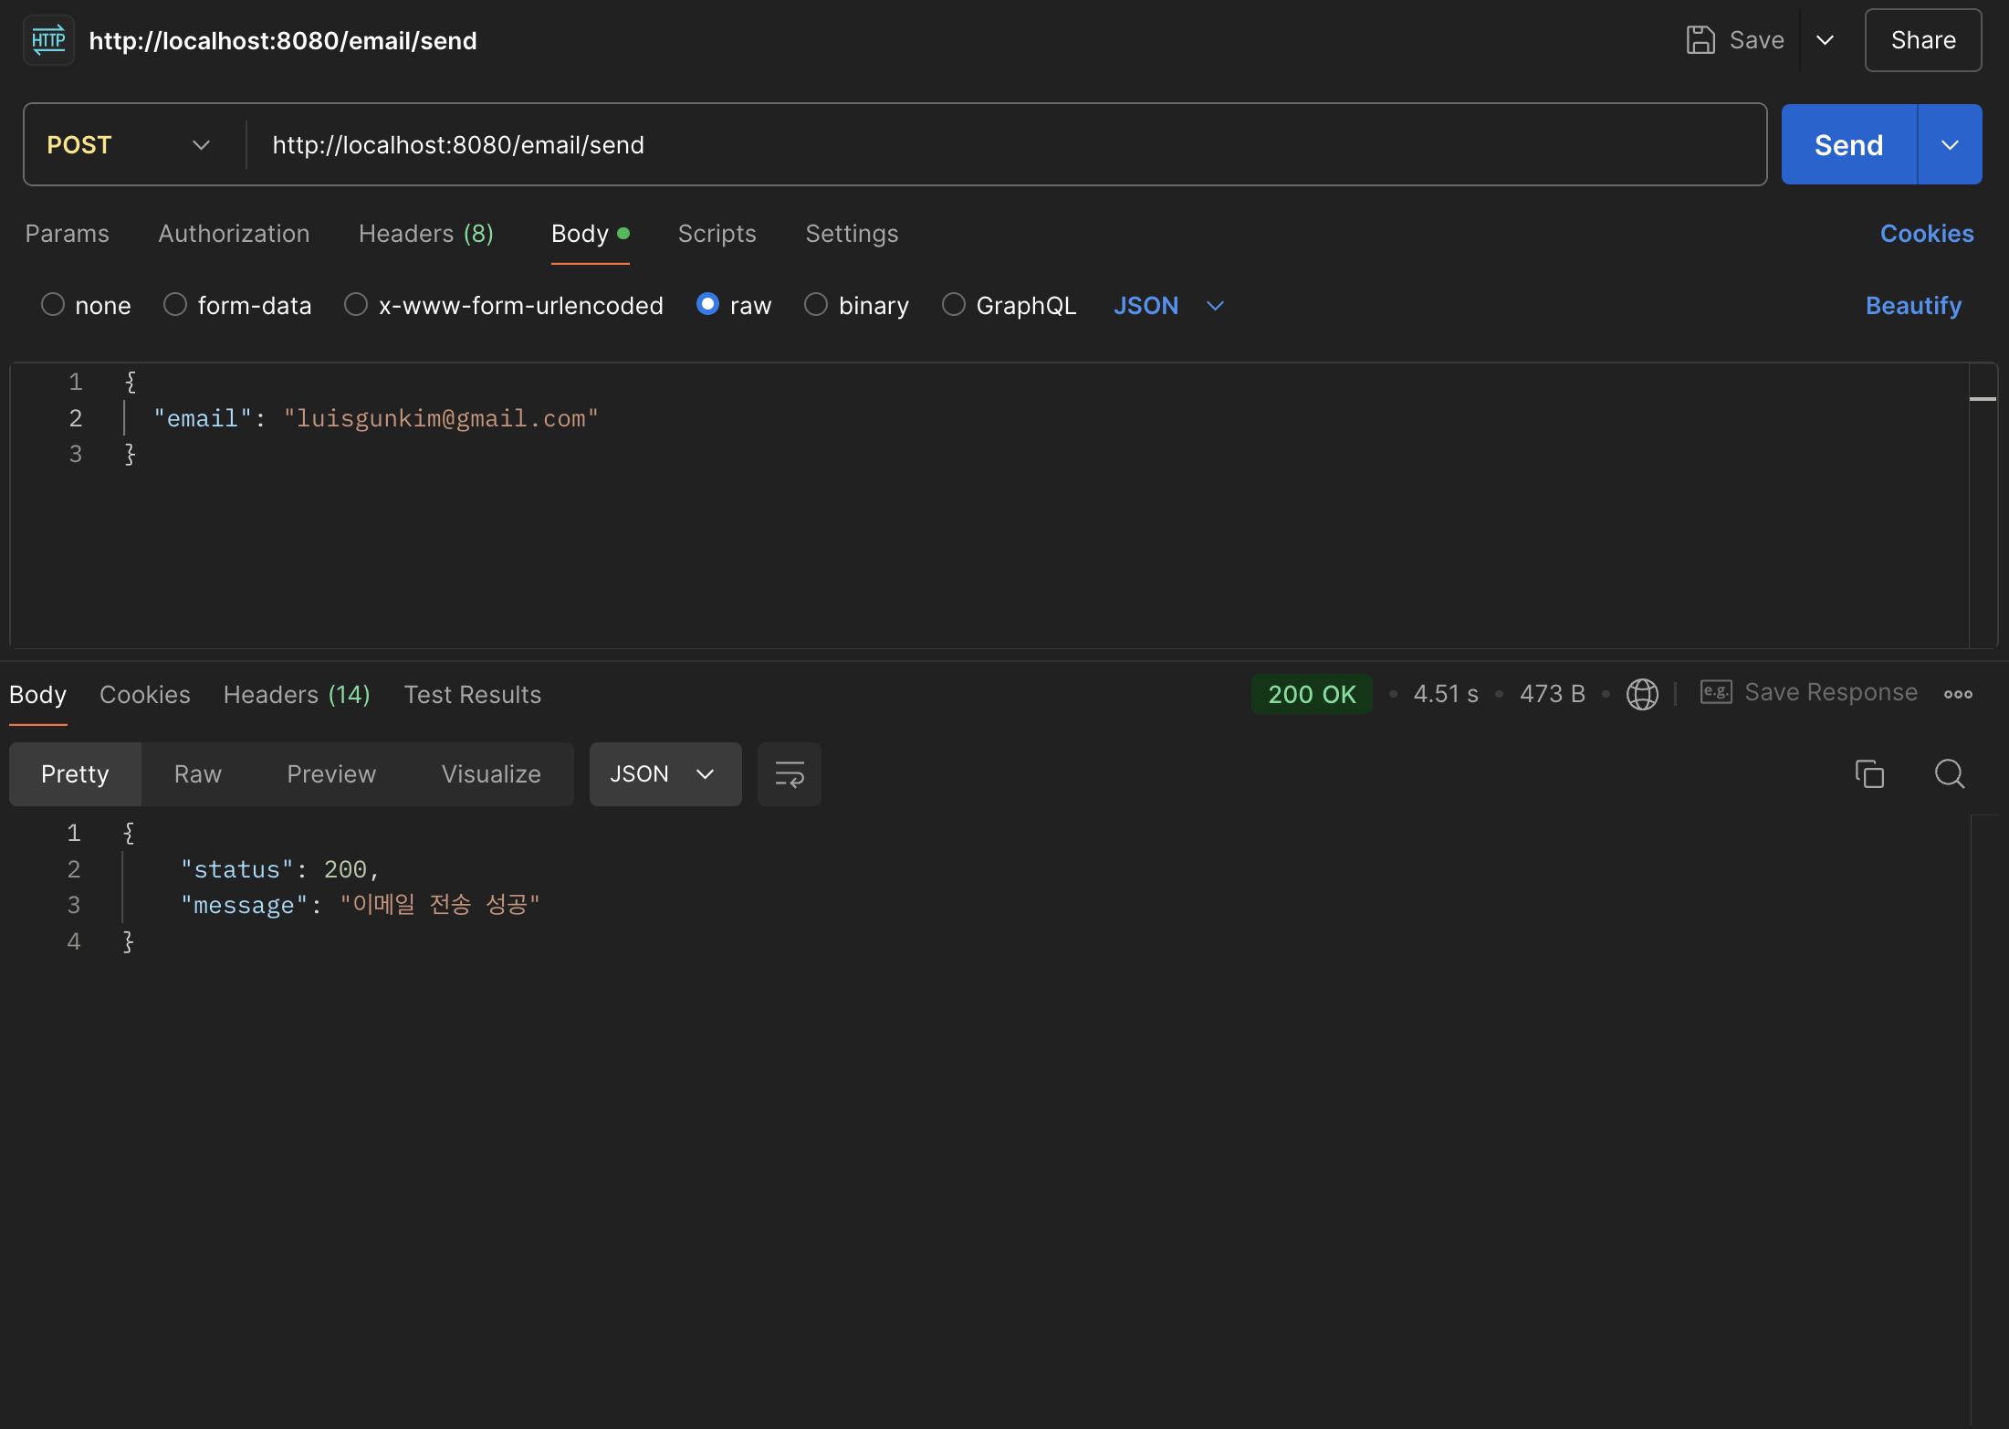Screen dimensions: 2009x1429
Task: Click the request URL input field
Action: [x=1004, y=145]
